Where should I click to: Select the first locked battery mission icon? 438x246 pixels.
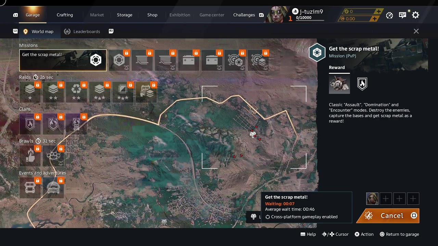pyautogui.click(x=189, y=60)
